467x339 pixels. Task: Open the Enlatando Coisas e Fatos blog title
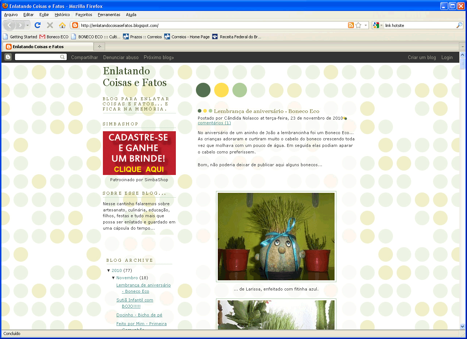point(135,77)
